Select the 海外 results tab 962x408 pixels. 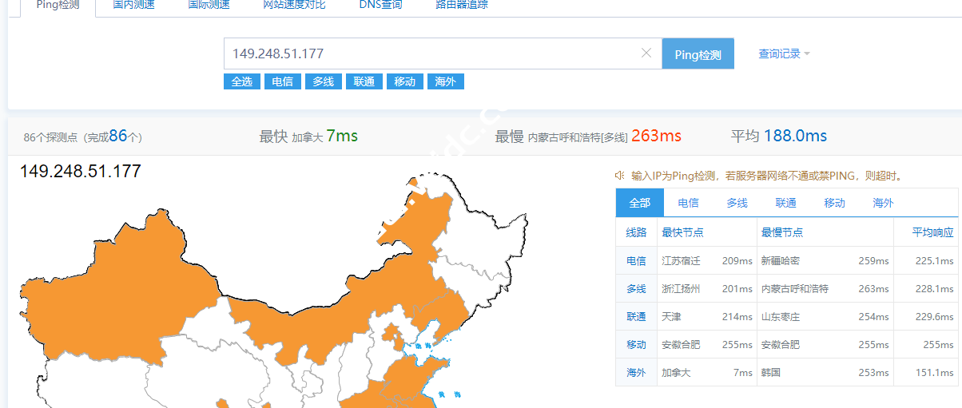pos(884,203)
